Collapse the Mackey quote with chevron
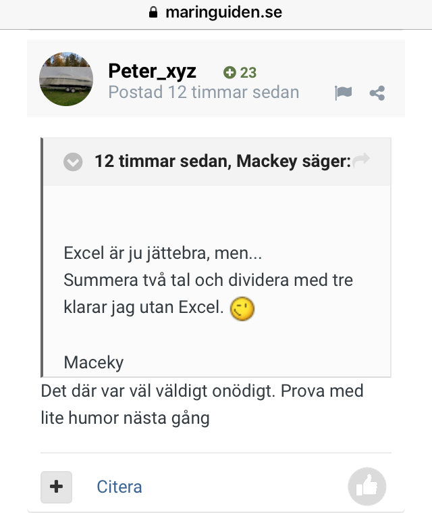Viewport: 432px width, 513px height. pos(73,162)
